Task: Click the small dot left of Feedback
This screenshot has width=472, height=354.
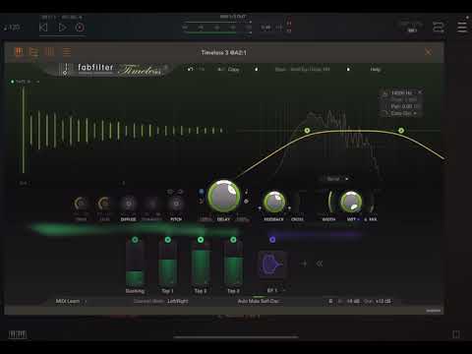Action: 260,207
